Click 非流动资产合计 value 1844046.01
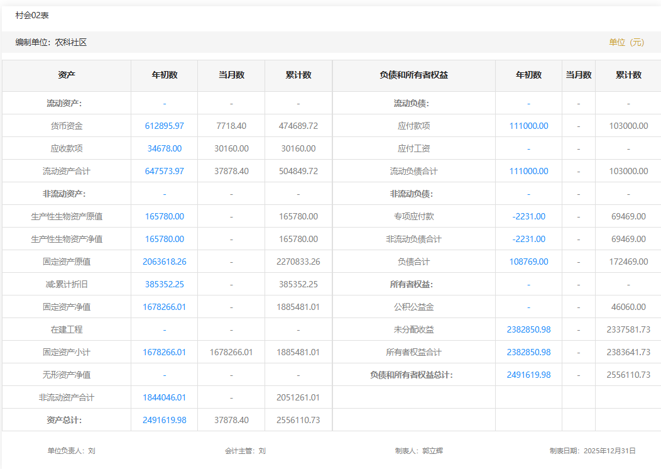The image size is (661, 469). [164, 397]
